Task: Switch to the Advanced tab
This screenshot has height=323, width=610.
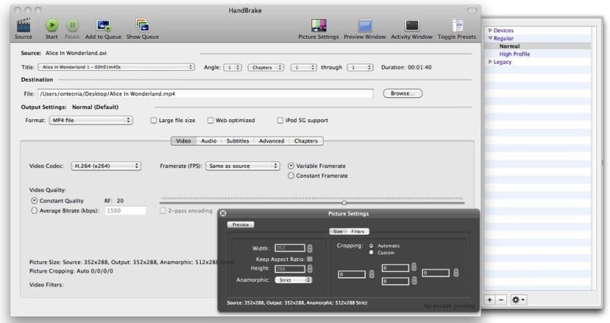Action: click(272, 141)
